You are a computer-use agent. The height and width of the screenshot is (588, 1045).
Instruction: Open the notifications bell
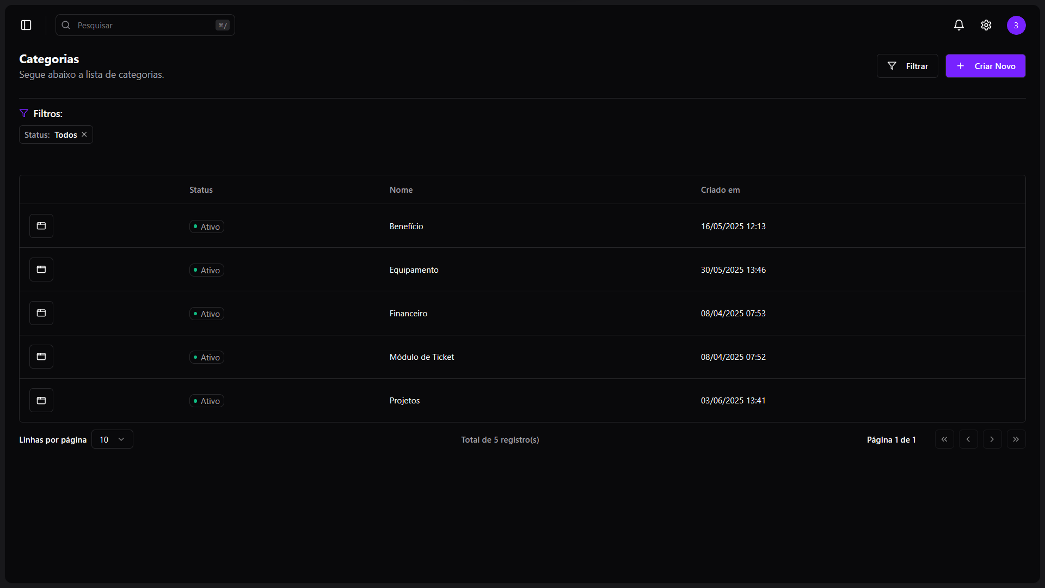tap(958, 25)
